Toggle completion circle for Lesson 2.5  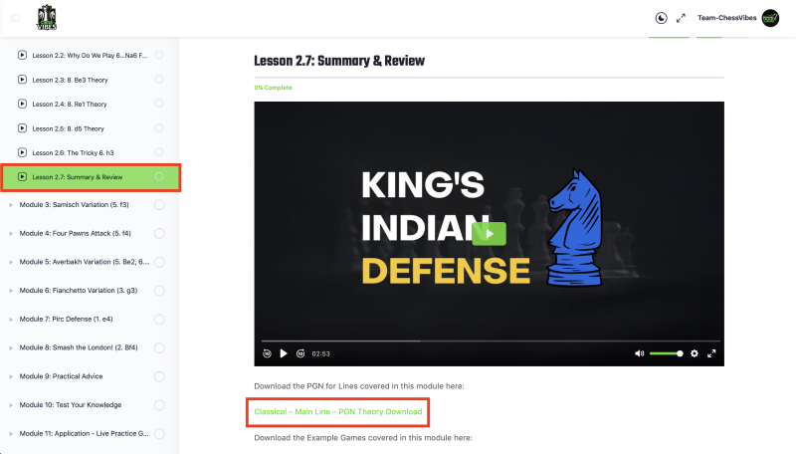(159, 128)
